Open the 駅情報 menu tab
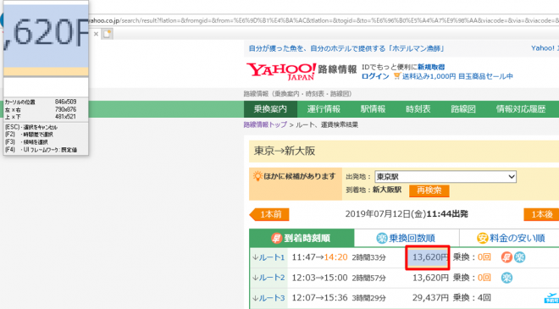This screenshot has height=309, width=559. pos(373,109)
